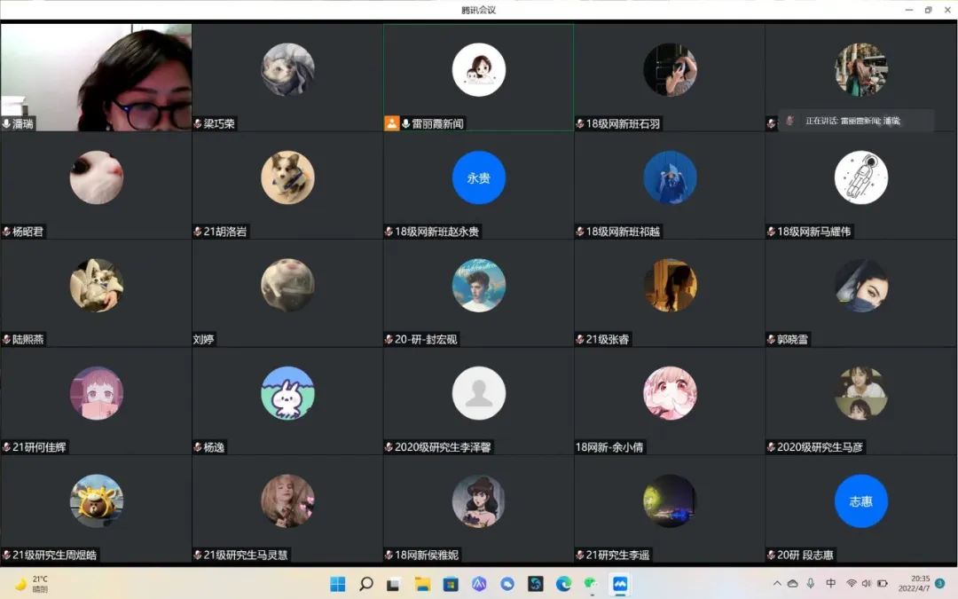This screenshot has width=958, height=599.
Task: Click the 志惠 blue avatar of 段志惠
Action: 860,501
